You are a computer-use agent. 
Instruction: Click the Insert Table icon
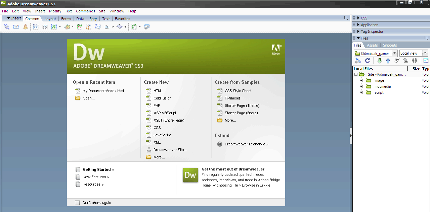(x=36, y=27)
